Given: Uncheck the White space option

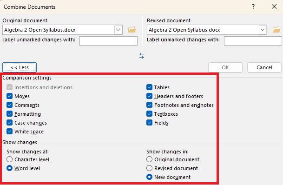Looking at the screenshot, I should pos(9,132).
